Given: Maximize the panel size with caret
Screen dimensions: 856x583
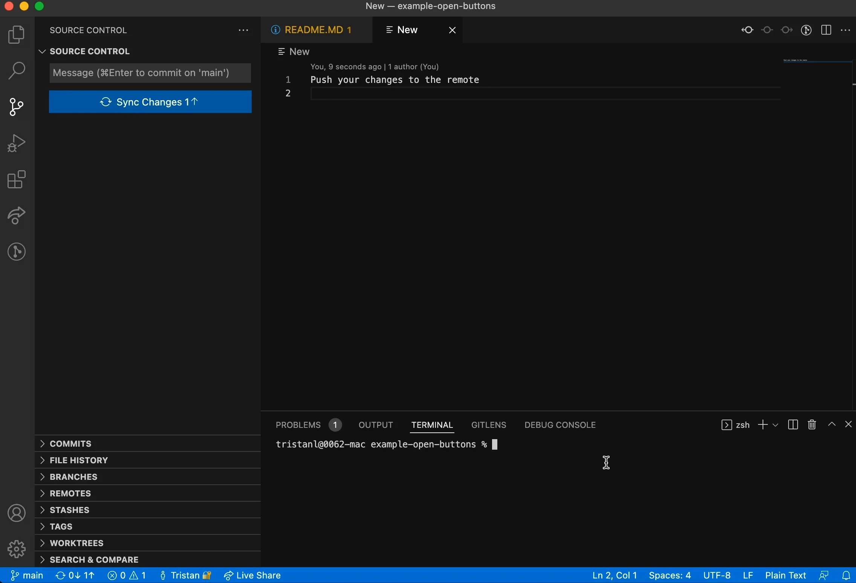Looking at the screenshot, I should [832, 424].
